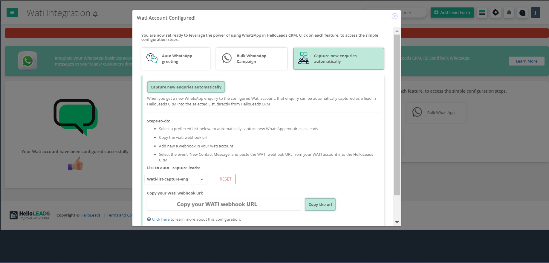Click the Copy your WATI webhook URL field
Image resolution: width=549 pixels, height=263 pixels.
coord(224,204)
